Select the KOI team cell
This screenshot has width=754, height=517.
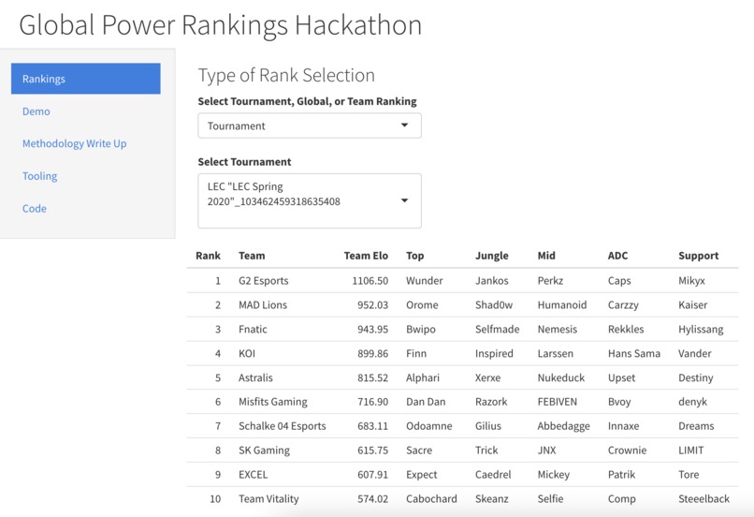[247, 353]
